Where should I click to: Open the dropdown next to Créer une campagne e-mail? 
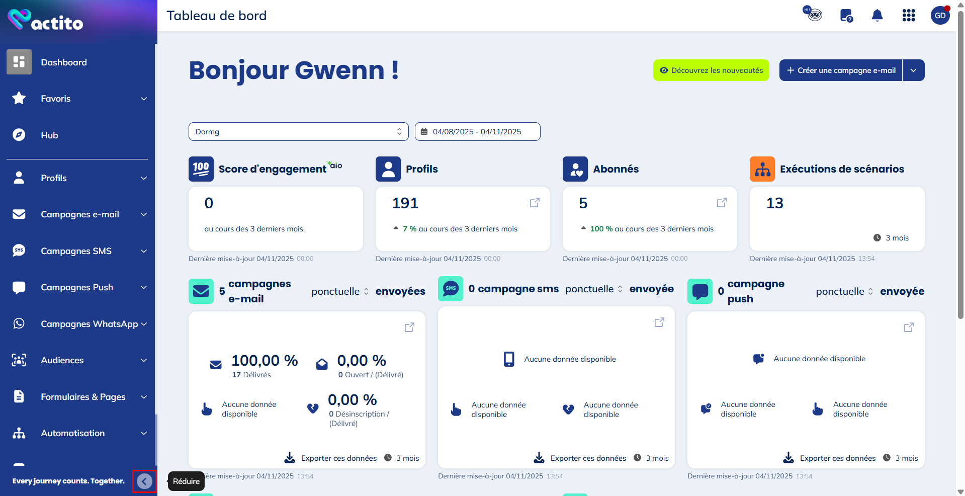[x=914, y=70]
